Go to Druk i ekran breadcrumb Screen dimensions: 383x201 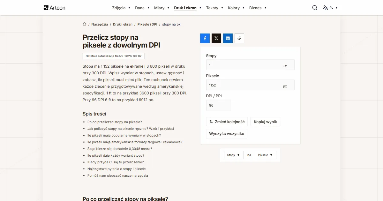(x=123, y=24)
